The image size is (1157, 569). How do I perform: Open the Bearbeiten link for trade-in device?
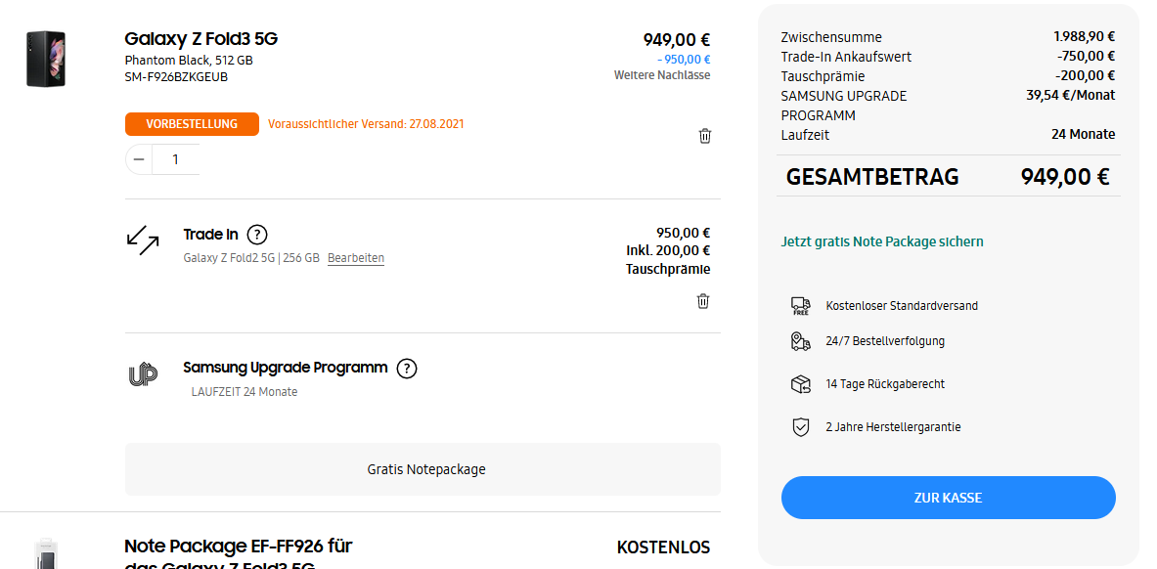click(356, 258)
